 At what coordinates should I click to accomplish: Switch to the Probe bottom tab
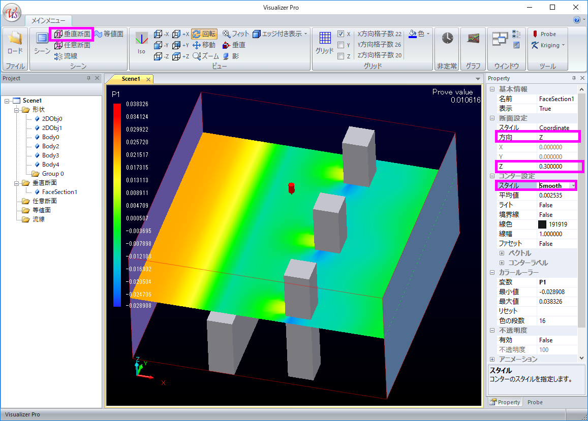coord(535,402)
